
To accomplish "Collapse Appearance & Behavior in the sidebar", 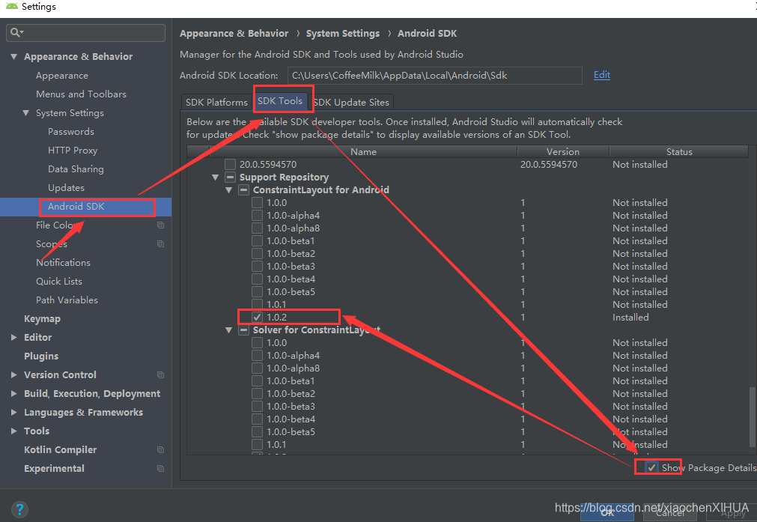I will click(13, 56).
